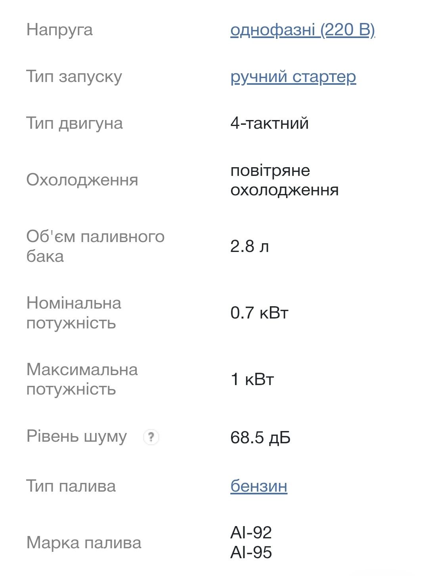Tap the 2.8 л tank volume value
This screenshot has width=428, height=576.
point(249,246)
